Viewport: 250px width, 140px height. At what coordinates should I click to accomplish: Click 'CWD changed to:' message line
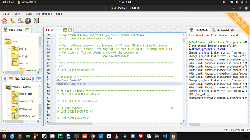[200, 94]
